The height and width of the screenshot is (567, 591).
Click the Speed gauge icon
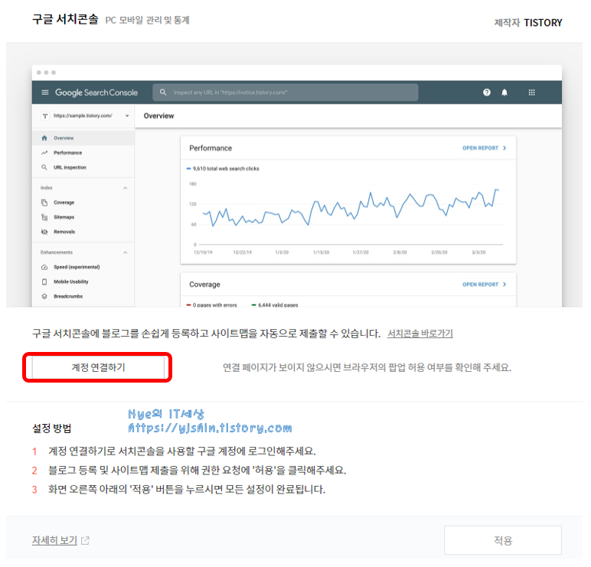(44, 267)
